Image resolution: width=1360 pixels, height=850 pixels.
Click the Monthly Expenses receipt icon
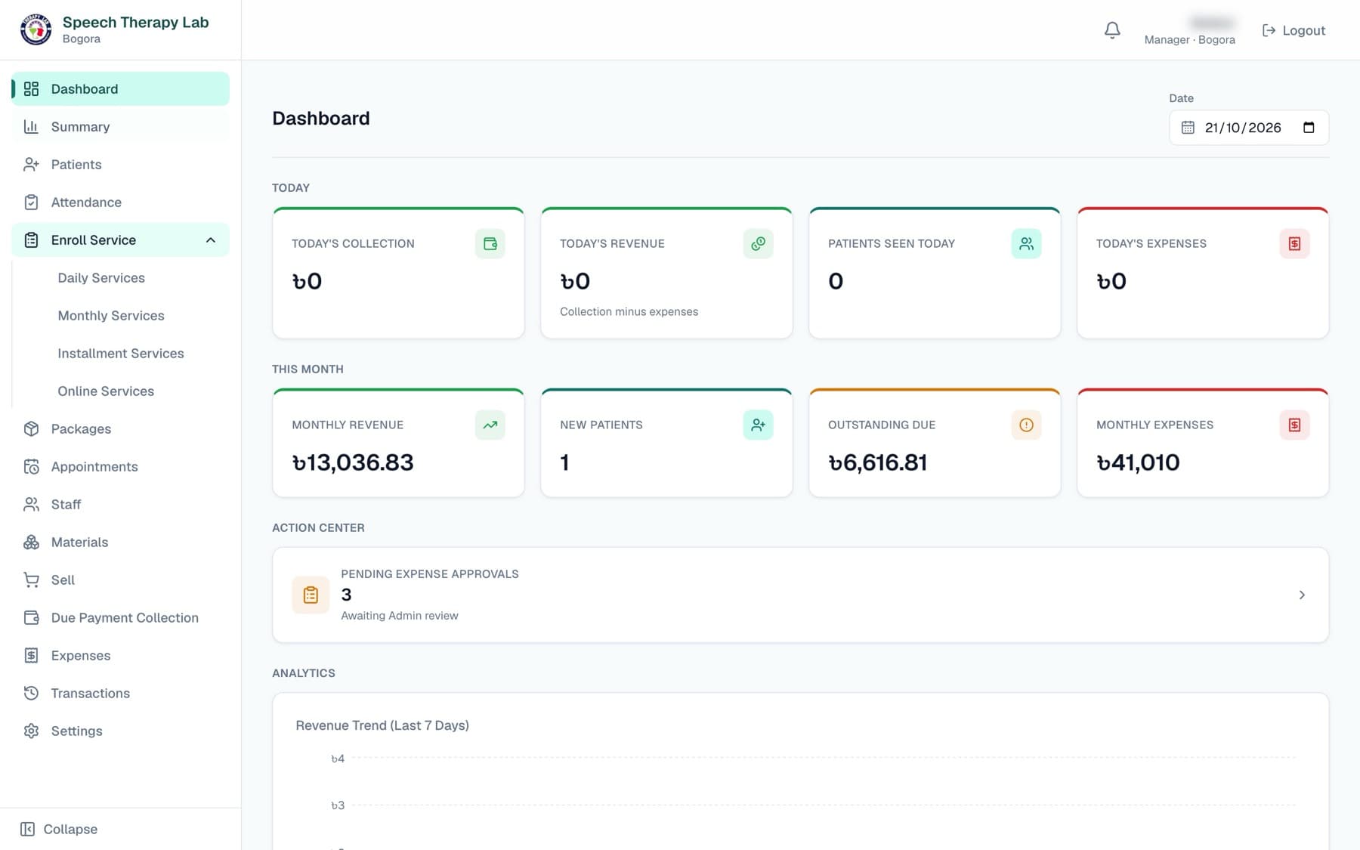1294,425
